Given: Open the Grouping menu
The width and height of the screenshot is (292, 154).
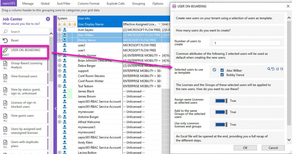Looking at the screenshot, I should coord(138,3).
